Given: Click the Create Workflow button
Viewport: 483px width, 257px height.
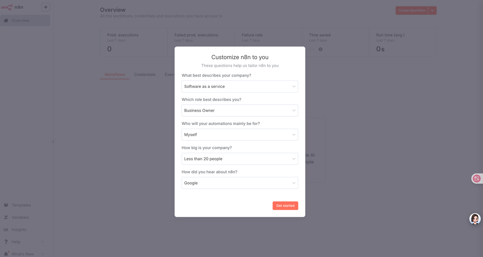Looking at the screenshot, I should [x=412, y=11].
